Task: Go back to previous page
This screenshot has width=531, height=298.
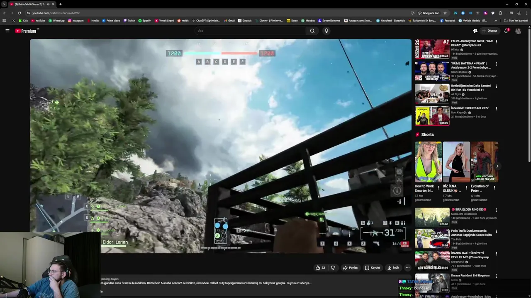Action: pyautogui.click(x=5, y=13)
